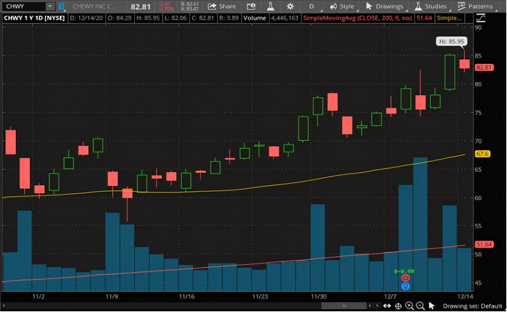Activate the crosshair target icon
The height and width of the screenshot is (312, 507).
398,306
